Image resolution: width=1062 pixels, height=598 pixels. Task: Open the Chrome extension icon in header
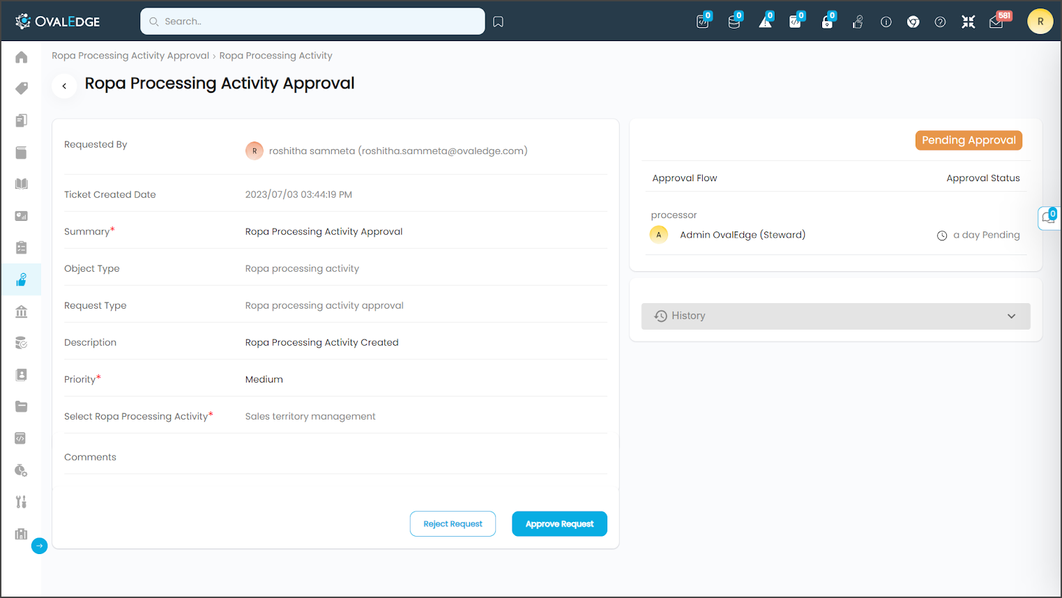tap(913, 22)
